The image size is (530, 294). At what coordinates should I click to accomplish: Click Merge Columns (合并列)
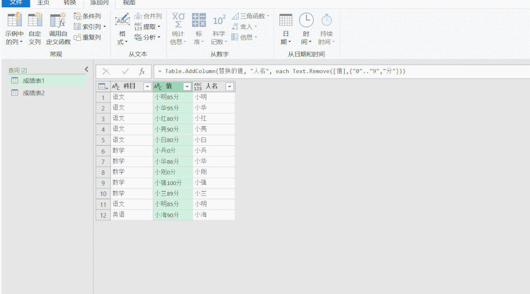coord(148,16)
